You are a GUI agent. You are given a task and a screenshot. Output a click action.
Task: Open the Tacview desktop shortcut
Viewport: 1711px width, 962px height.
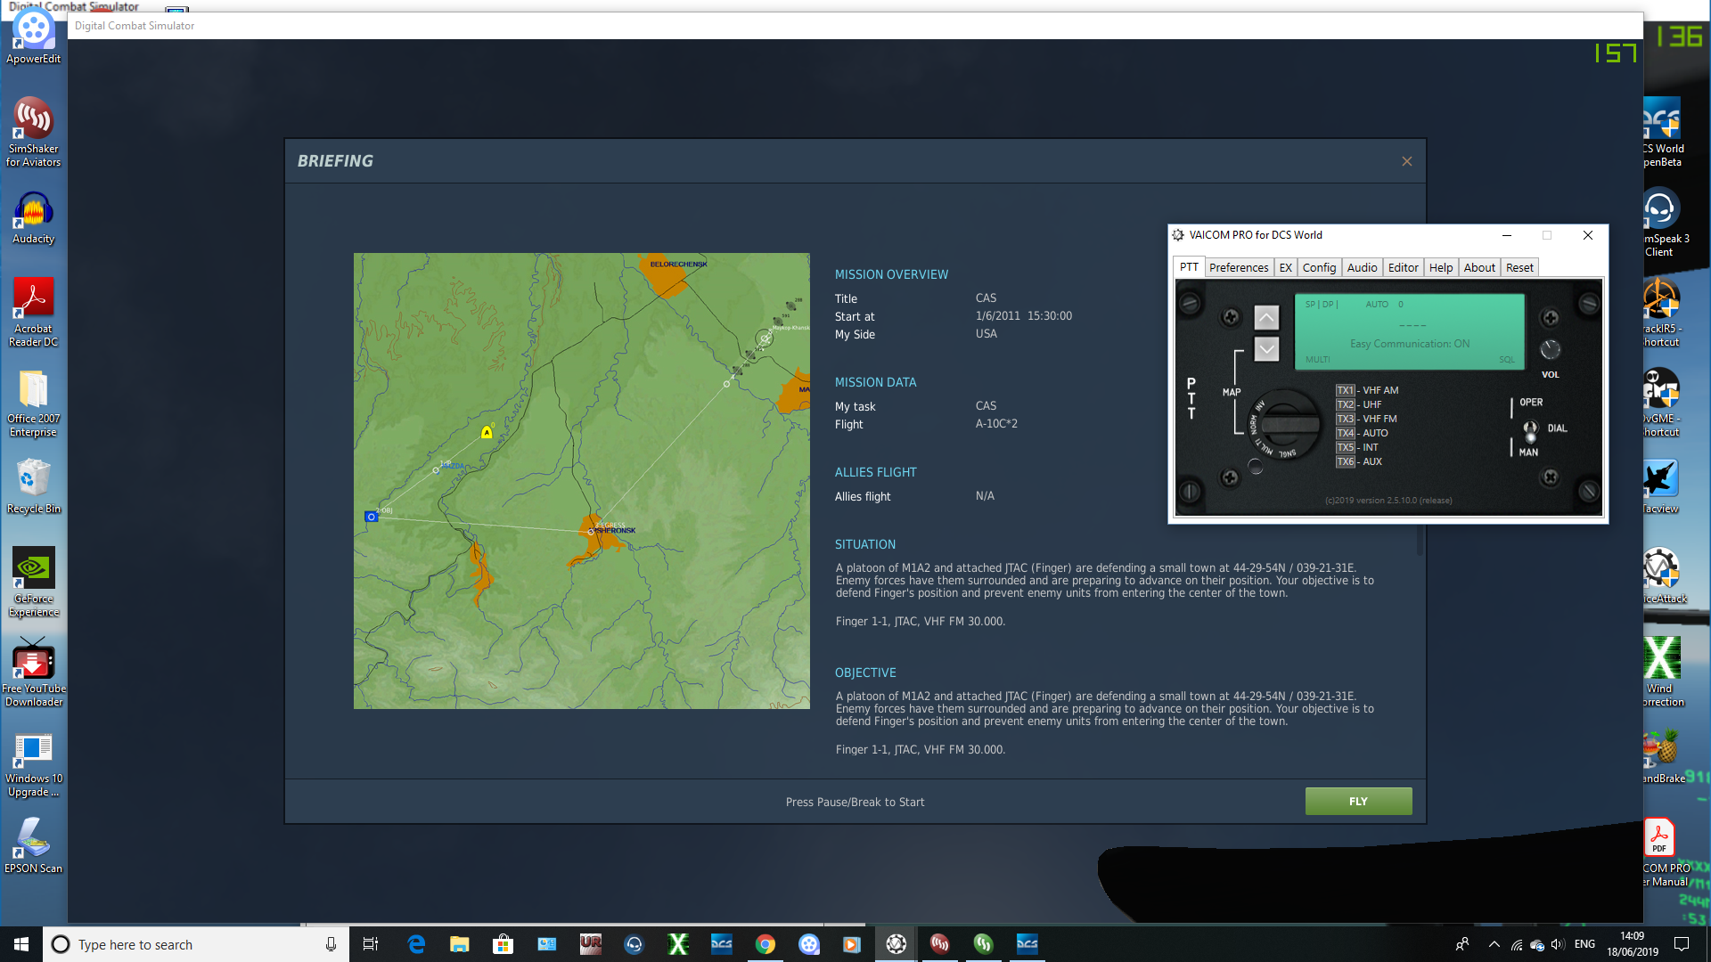1661,487
